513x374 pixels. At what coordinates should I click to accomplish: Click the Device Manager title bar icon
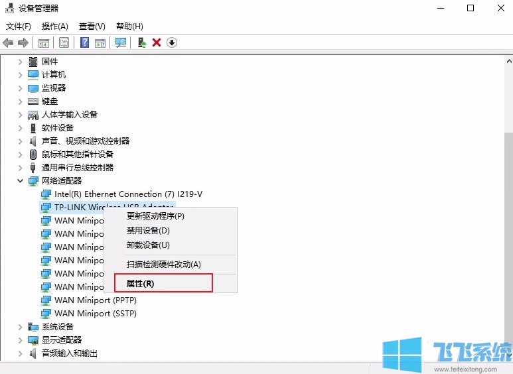pyautogui.click(x=10, y=8)
